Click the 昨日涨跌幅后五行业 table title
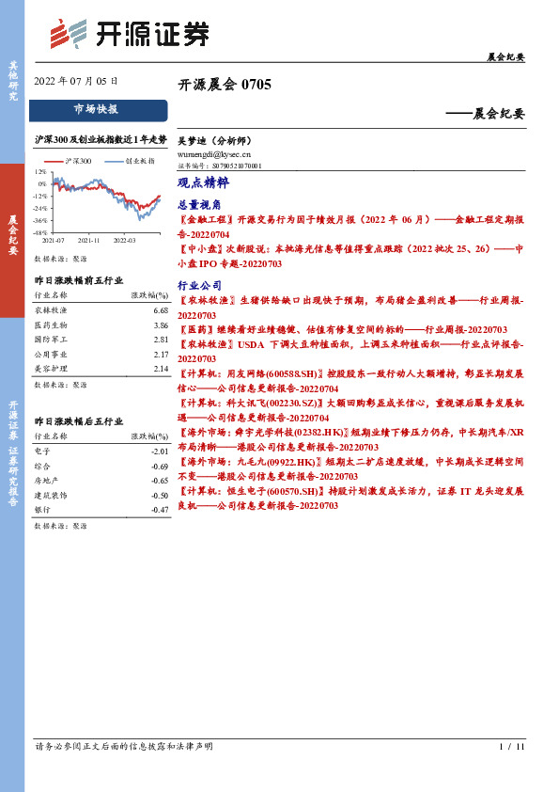This screenshot has height=792, width=559. coord(79,421)
